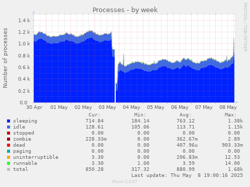Click the zombie legend color swatch
This screenshot has width=250, height=187.
9,139
